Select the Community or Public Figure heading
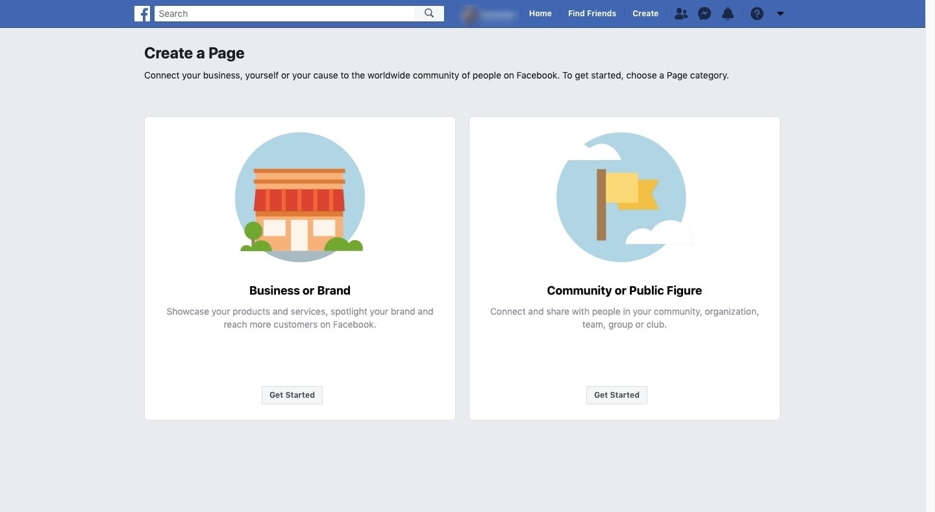935x512 pixels. (x=625, y=291)
